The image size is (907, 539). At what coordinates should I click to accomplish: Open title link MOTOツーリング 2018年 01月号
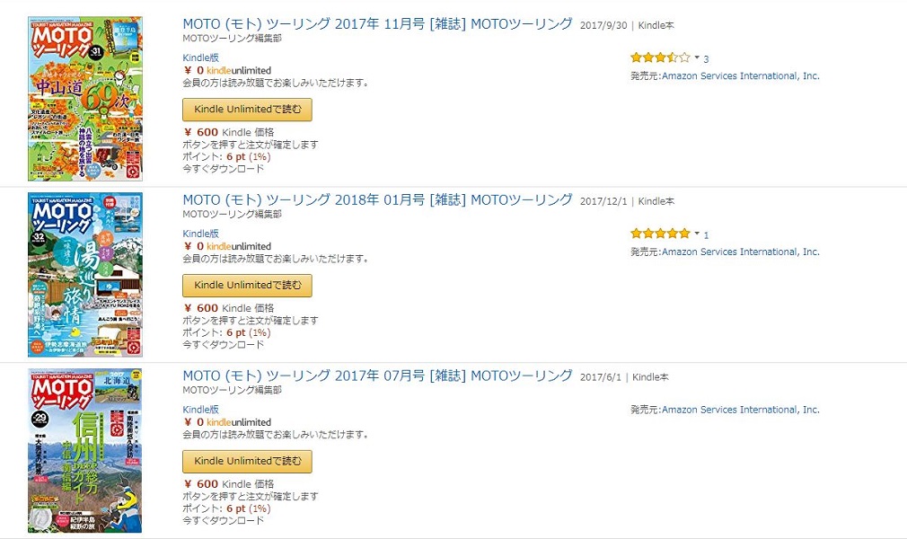[377, 199]
